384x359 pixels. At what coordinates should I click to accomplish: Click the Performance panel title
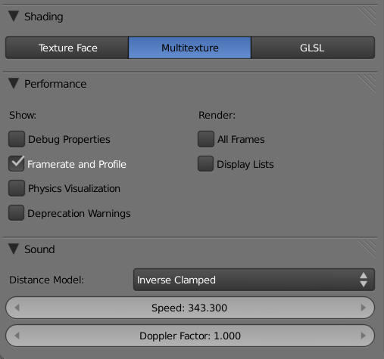pos(55,84)
